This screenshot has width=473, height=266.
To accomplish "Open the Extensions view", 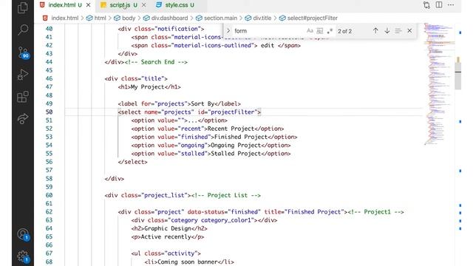I will pyautogui.click(x=23, y=97).
